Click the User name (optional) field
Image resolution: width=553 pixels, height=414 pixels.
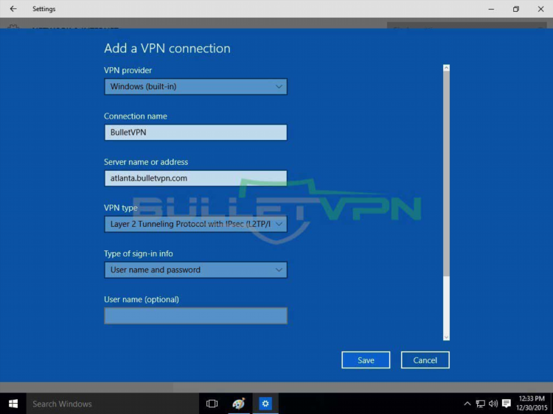click(195, 316)
